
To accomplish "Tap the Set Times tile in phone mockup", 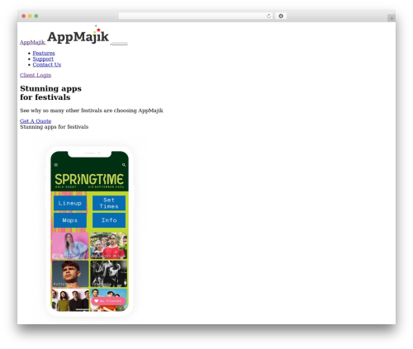I will coord(109,203).
